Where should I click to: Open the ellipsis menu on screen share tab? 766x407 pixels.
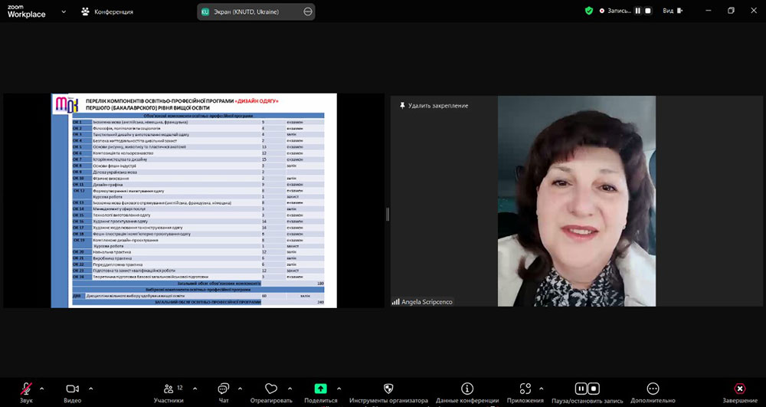308,11
